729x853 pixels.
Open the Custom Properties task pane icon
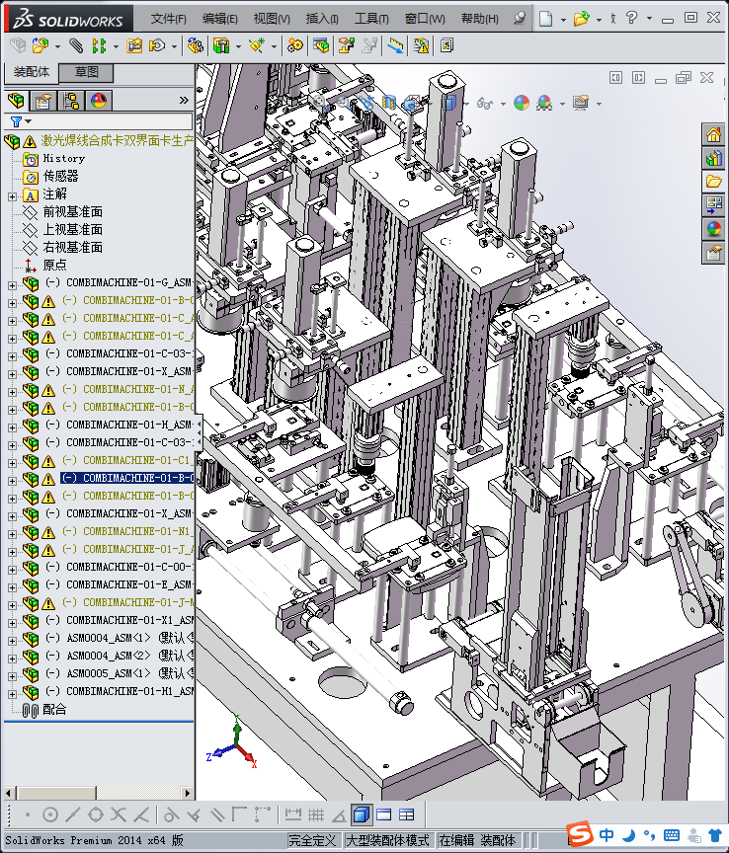[x=713, y=253]
